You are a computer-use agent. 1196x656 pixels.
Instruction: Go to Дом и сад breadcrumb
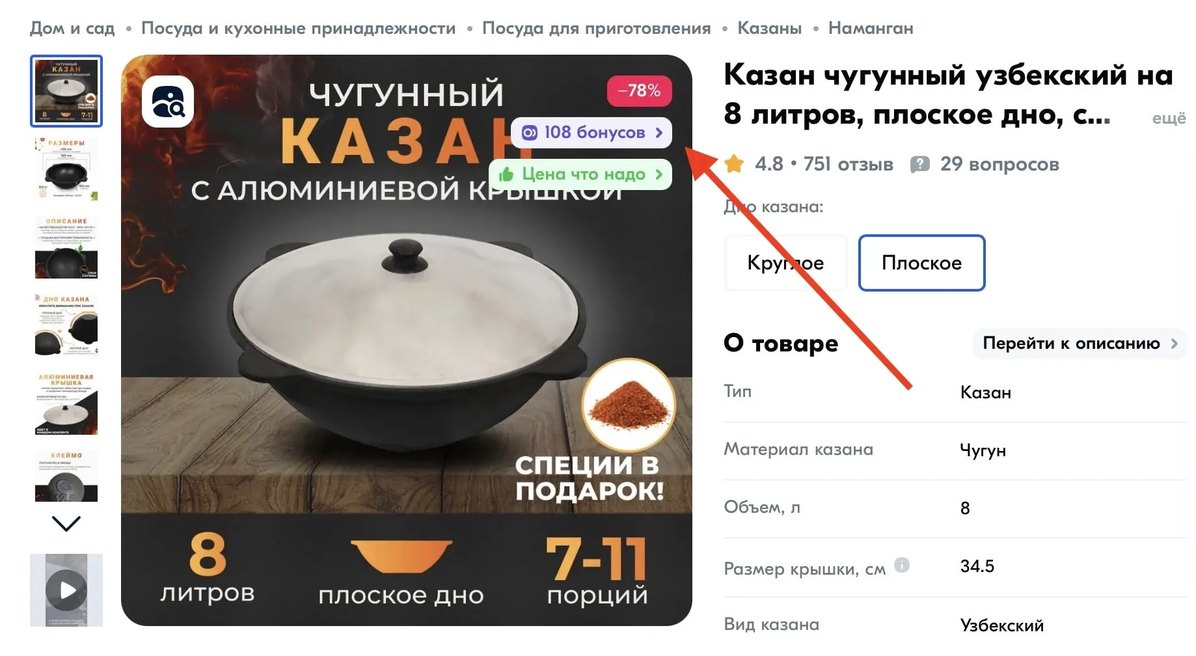tap(72, 28)
